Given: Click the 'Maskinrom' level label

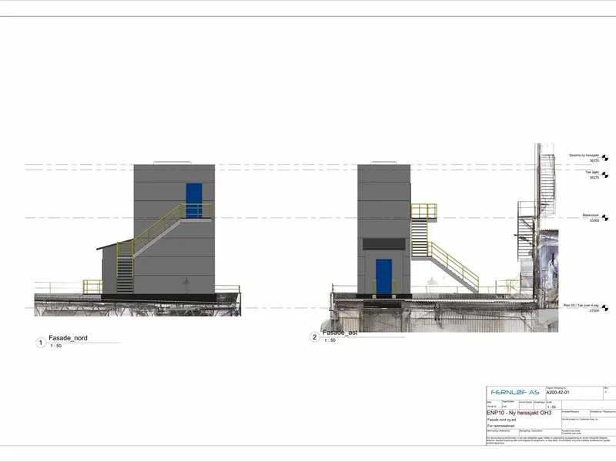Looking at the screenshot, I should pos(591,216).
